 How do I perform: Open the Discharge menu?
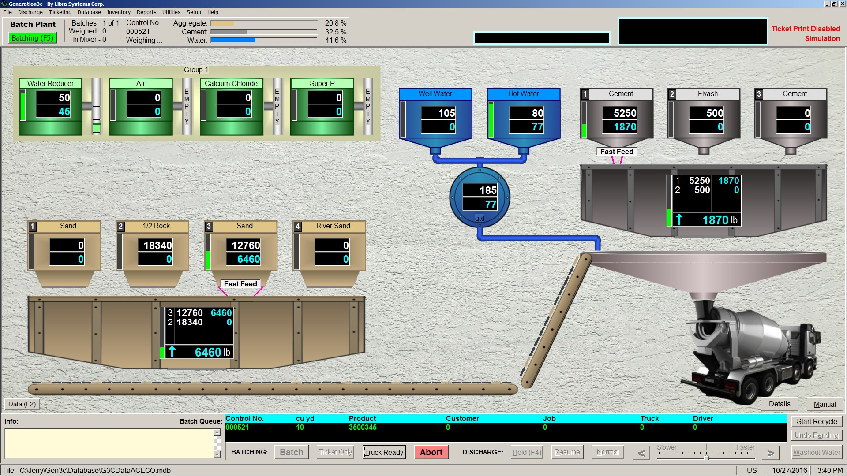point(30,12)
